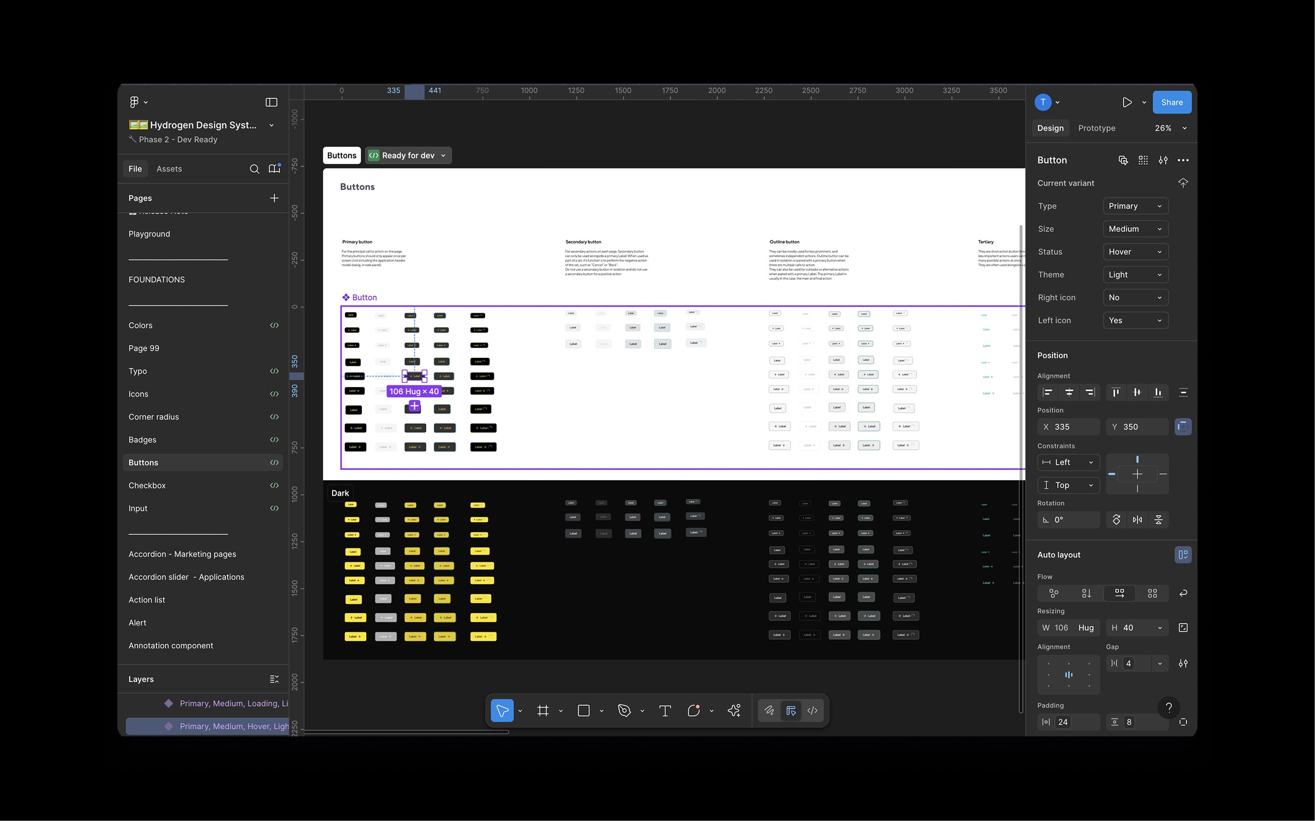Open the Status dropdown showing Hover

[1135, 252]
